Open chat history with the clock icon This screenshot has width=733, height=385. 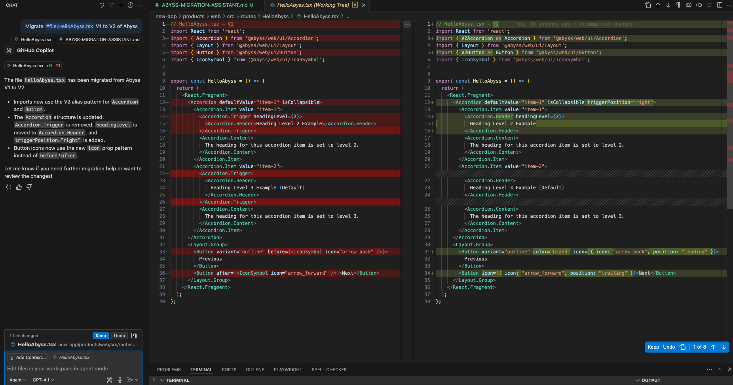coord(131,5)
